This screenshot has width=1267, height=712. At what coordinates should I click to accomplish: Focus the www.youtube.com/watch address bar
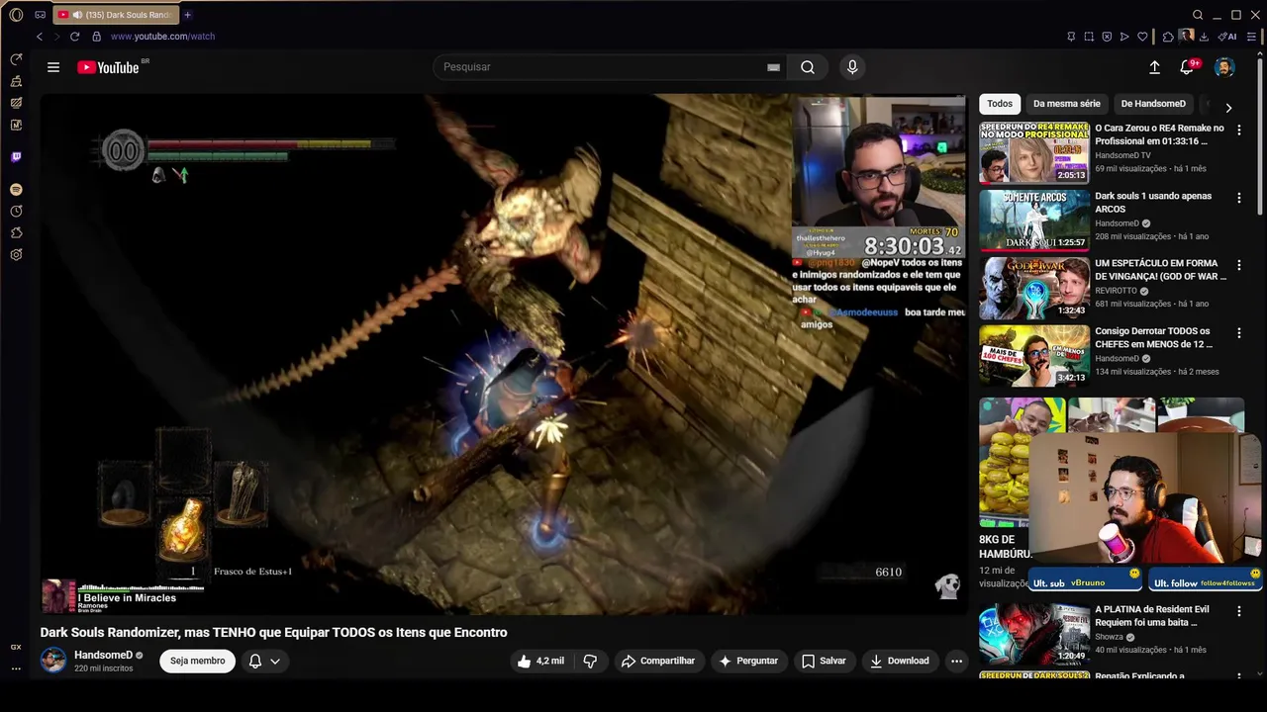tap(162, 37)
